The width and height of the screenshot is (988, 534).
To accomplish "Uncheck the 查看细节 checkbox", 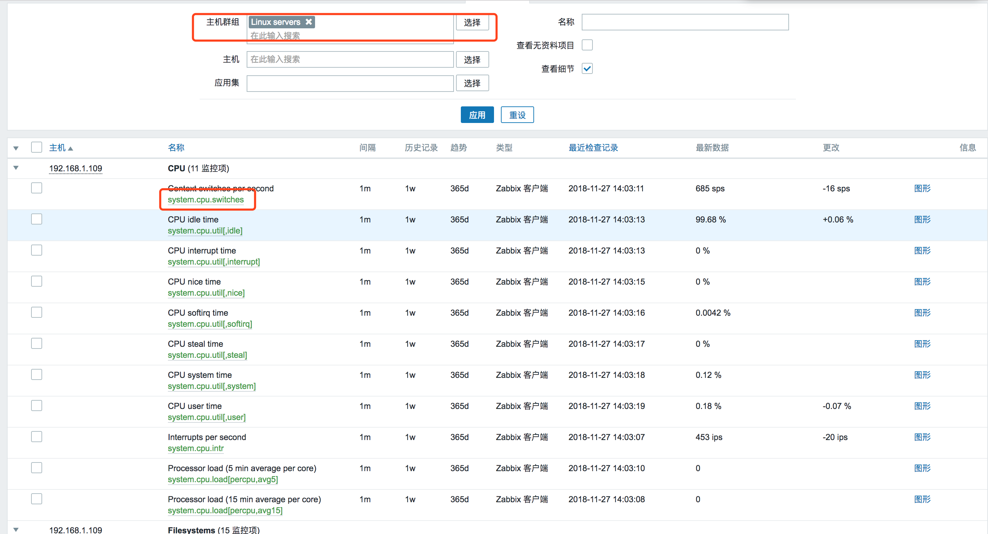I will [x=587, y=69].
